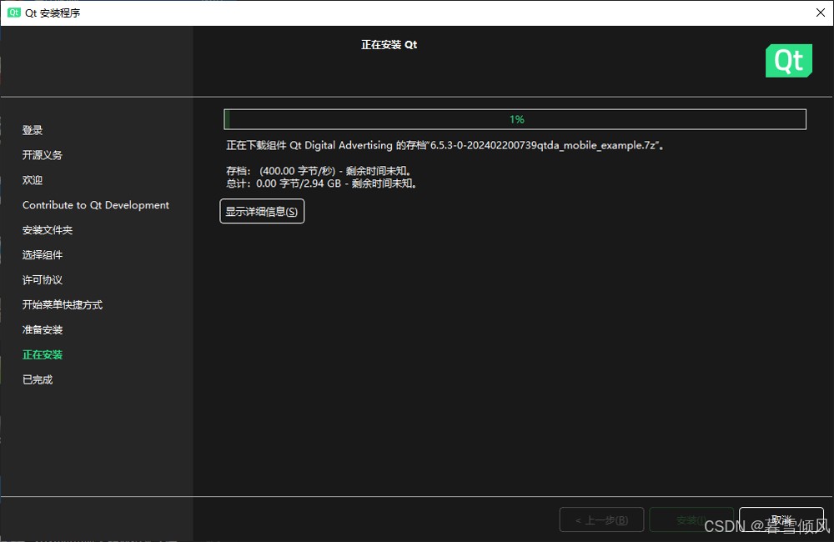Click the 存档 download speed line

pyautogui.click(x=319, y=171)
